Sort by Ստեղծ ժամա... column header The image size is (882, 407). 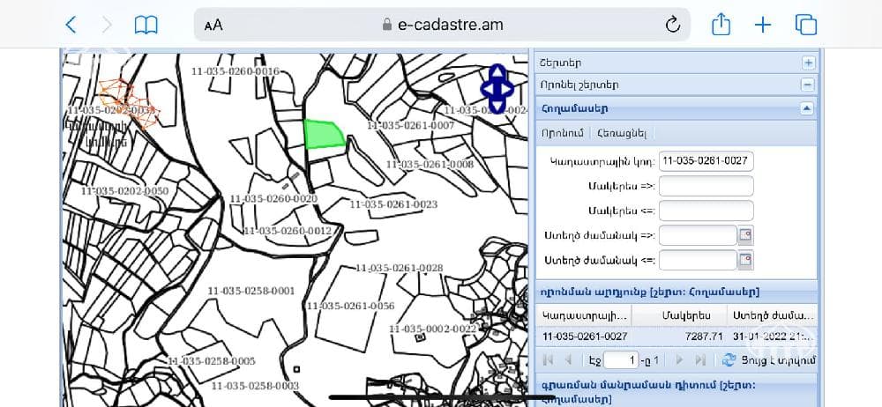tap(773, 315)
